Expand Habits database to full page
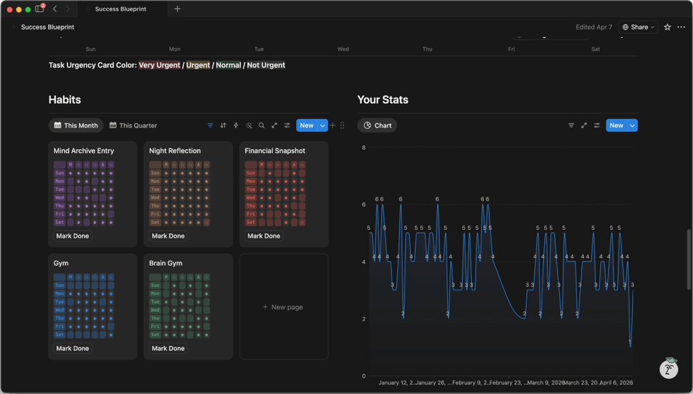 [x=274, y=126]
